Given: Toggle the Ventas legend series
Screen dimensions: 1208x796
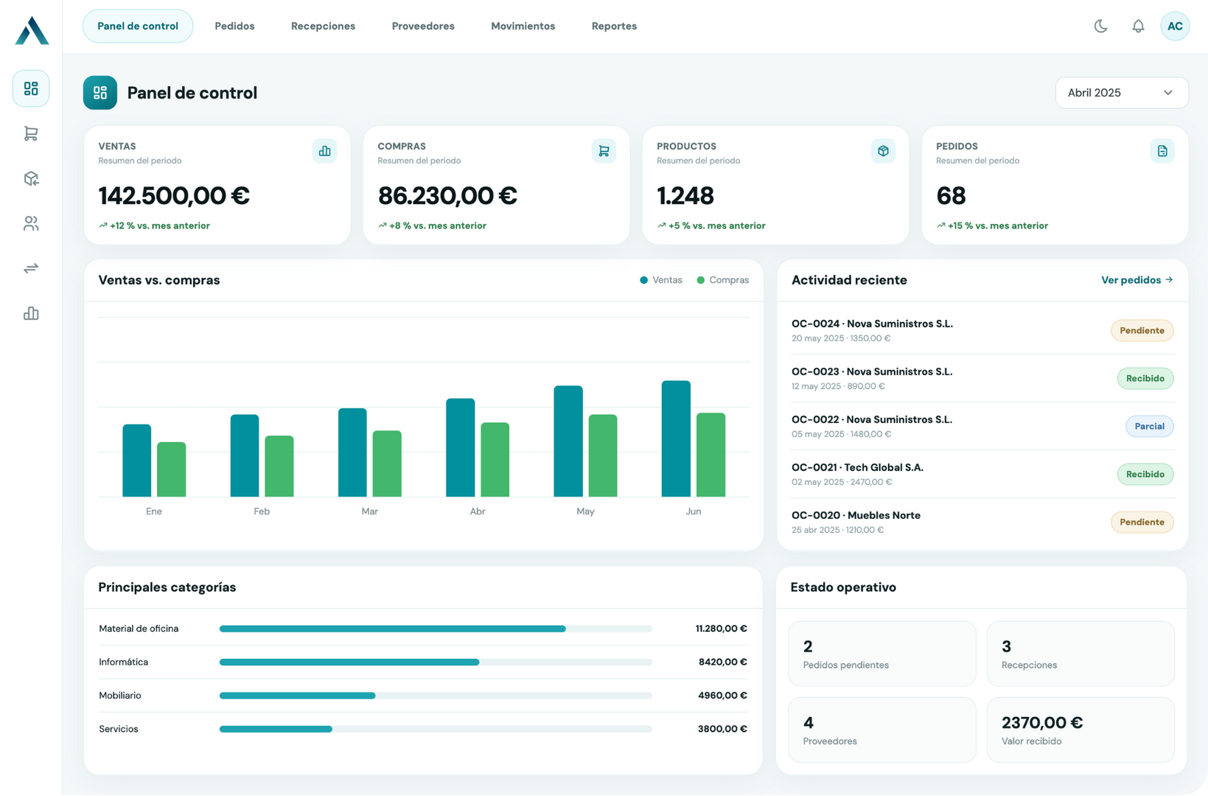Looking at the screenshot, I should [x=661, y=280].
